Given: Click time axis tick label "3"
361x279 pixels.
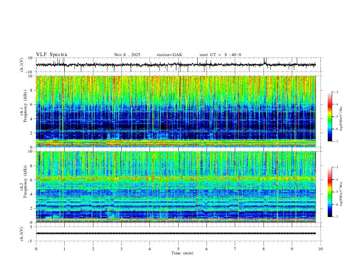Looking at the screenshot, I should pos(121,249).
